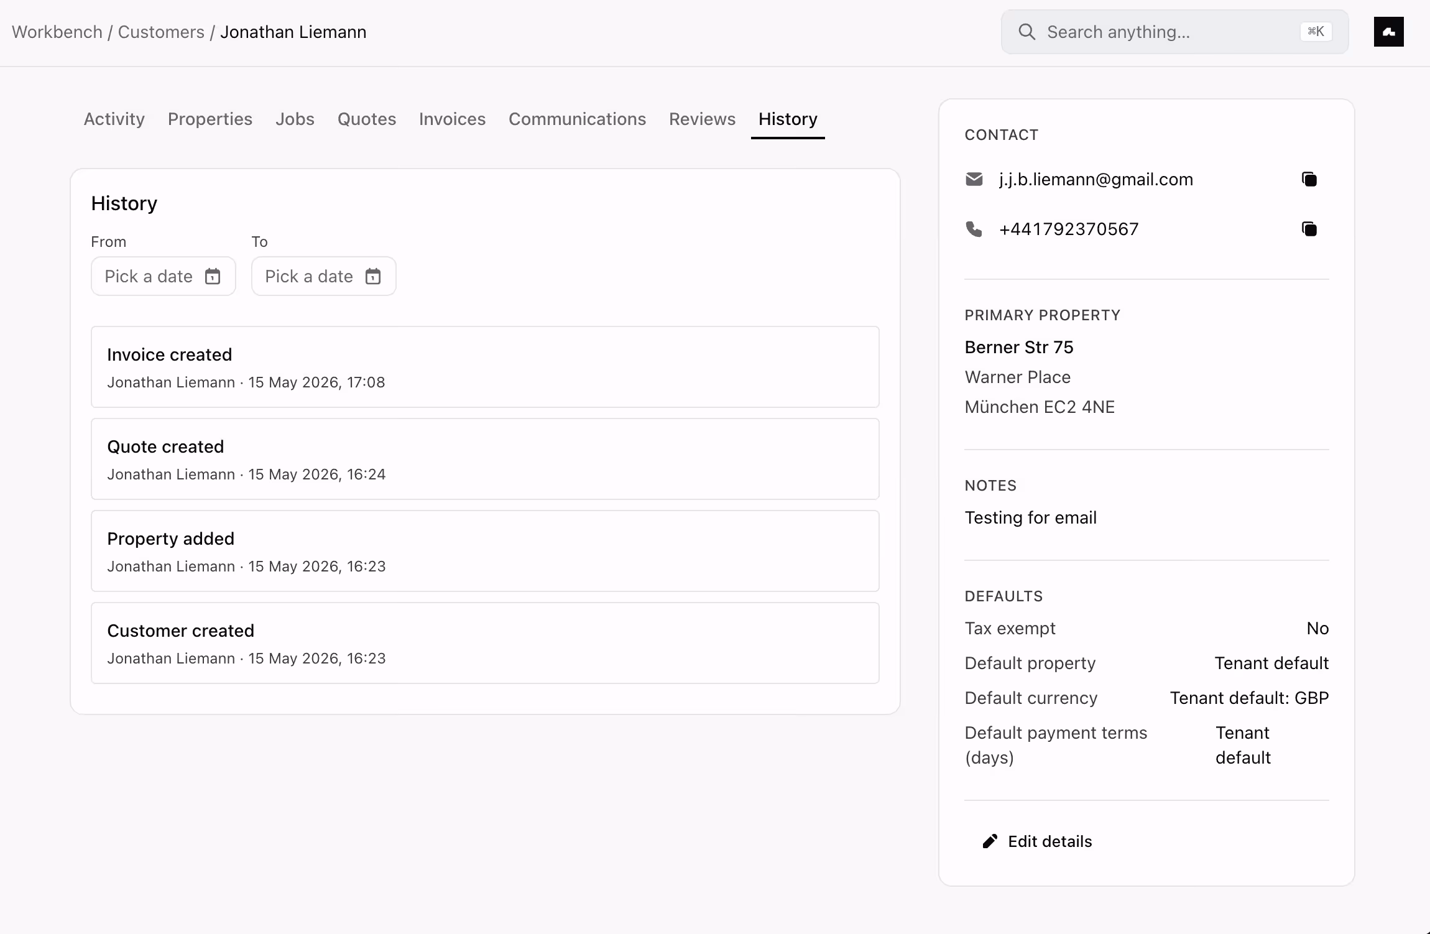The height and width of the screenshot is (934, 1430).
Task: Open the From date picker
Action: point(164,276)
